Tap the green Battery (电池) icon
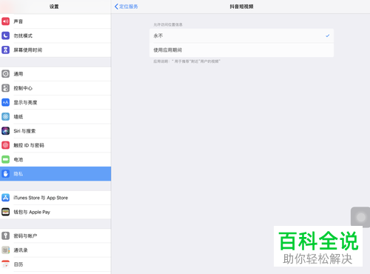The image size is (370, 274). [6, 159]
